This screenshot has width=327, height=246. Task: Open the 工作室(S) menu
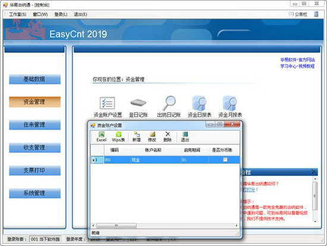click(18, 14)
